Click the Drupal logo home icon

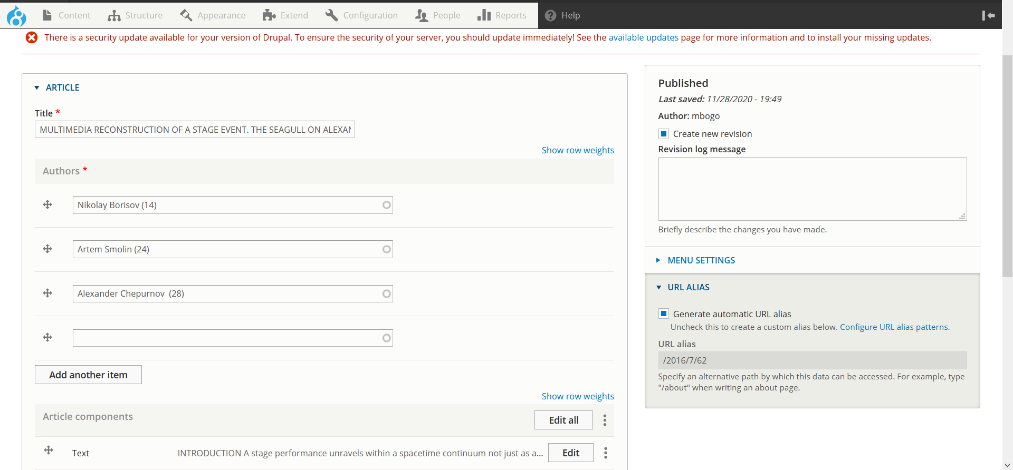click(x=16, y=16)
